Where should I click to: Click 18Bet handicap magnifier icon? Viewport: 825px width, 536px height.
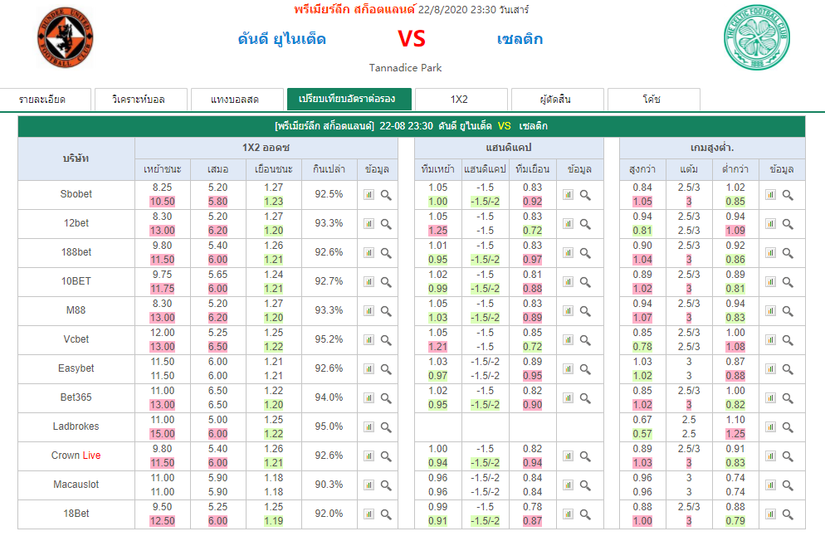point(585,514)
